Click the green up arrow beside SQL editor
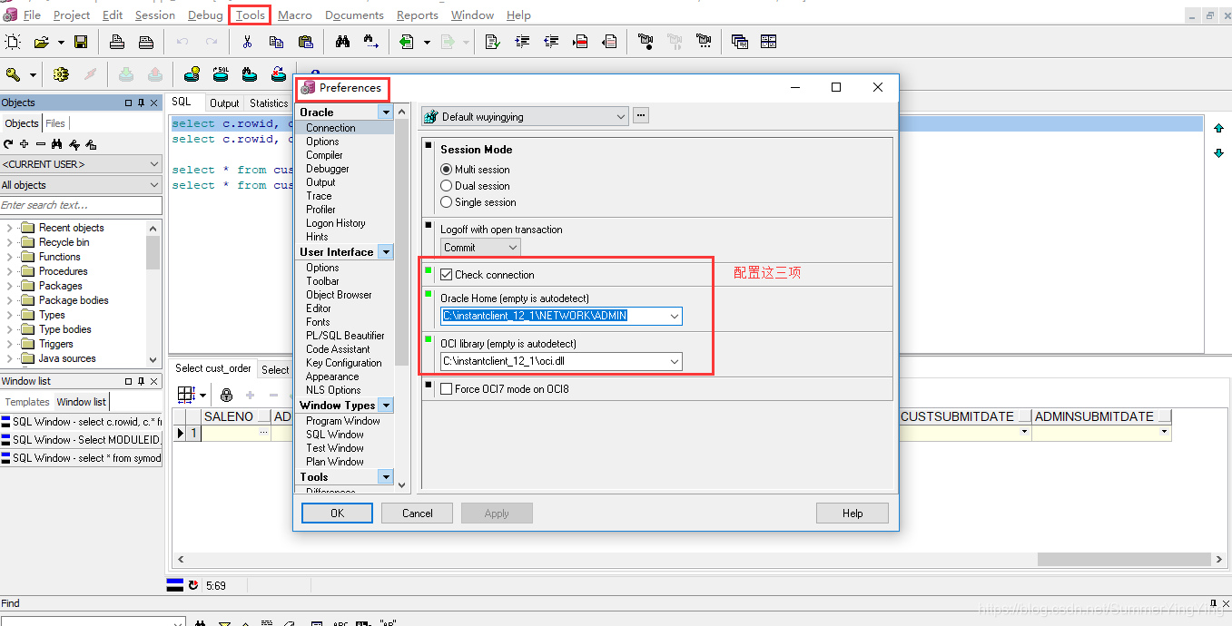This screenshot has width=1232, height=626. [1218, 129]
